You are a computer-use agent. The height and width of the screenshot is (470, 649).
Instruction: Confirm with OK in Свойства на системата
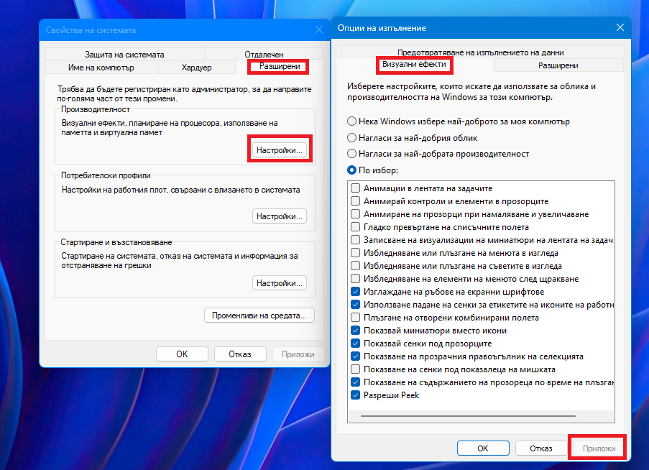[x=182, y=354]
